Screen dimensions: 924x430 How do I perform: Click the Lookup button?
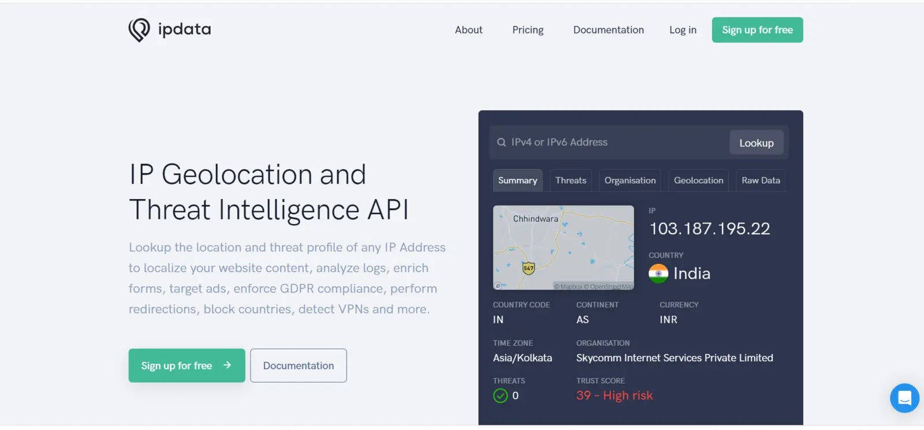(x=757, y=143)
